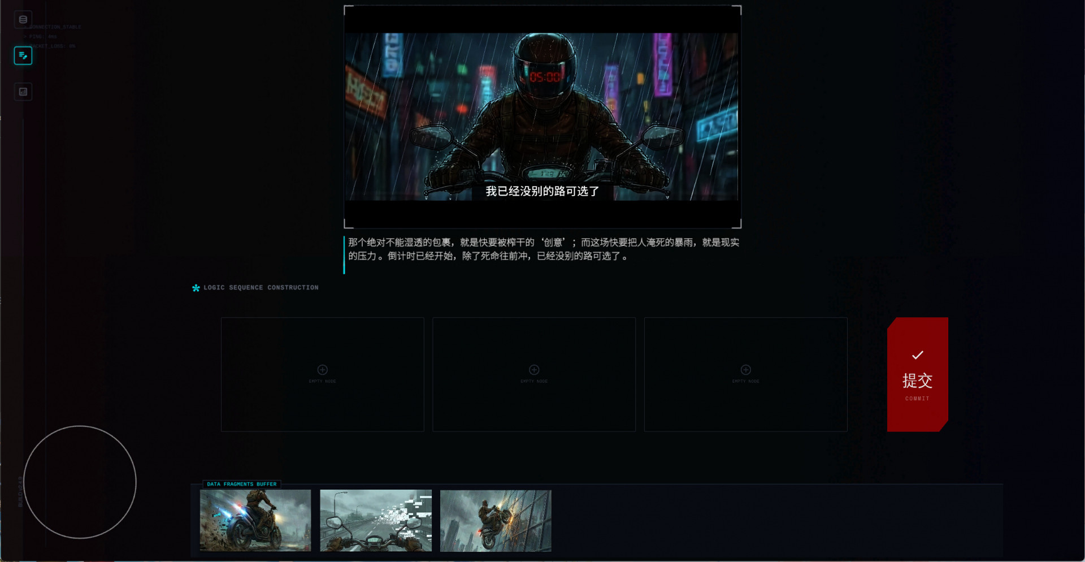This screenshot has width=1085, height=562.
Task: Click the narrative paragraph below the scene image
Action: pos(543,249)
